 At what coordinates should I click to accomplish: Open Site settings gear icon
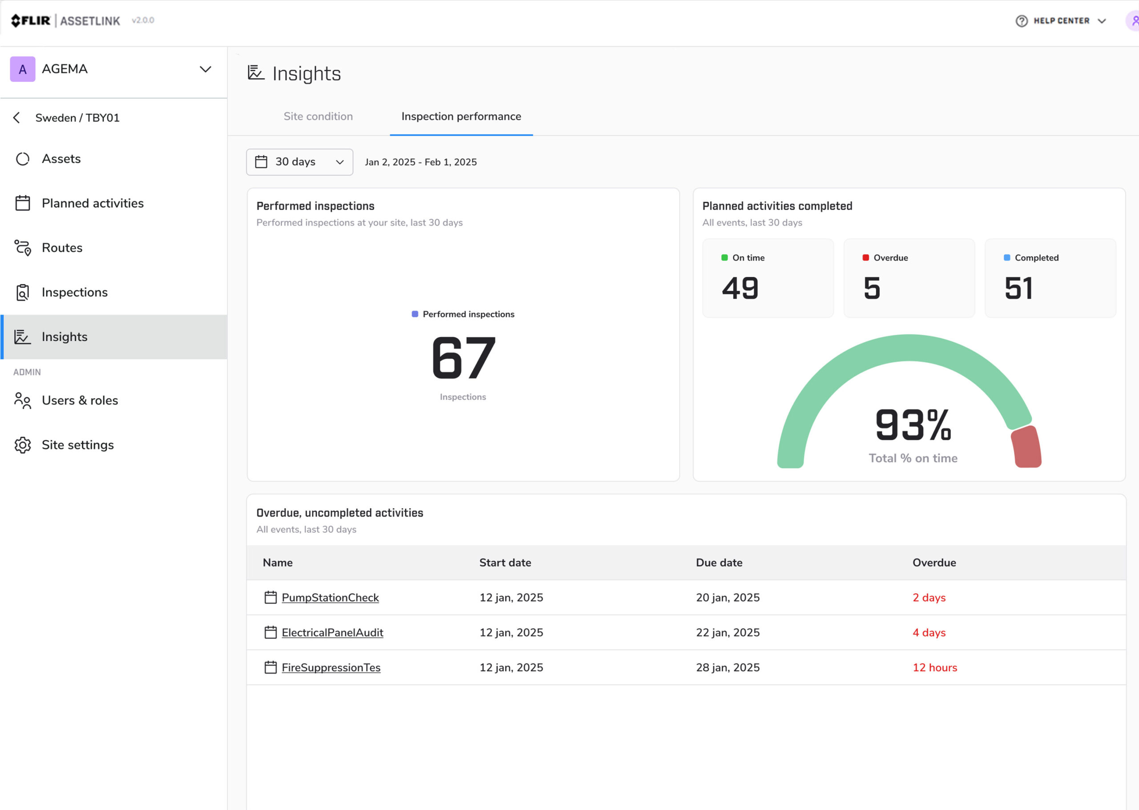[22, 445]
